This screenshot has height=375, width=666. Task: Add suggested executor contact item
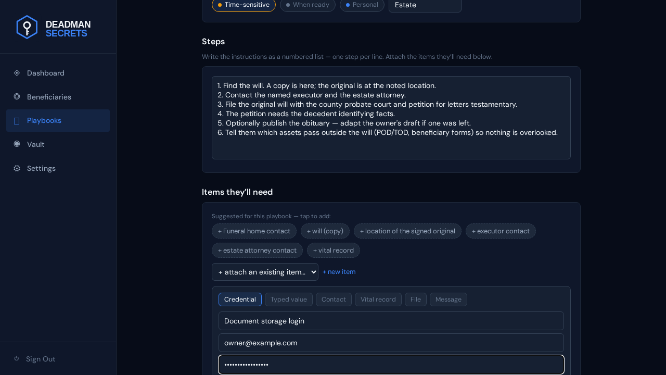click(501, 231)
